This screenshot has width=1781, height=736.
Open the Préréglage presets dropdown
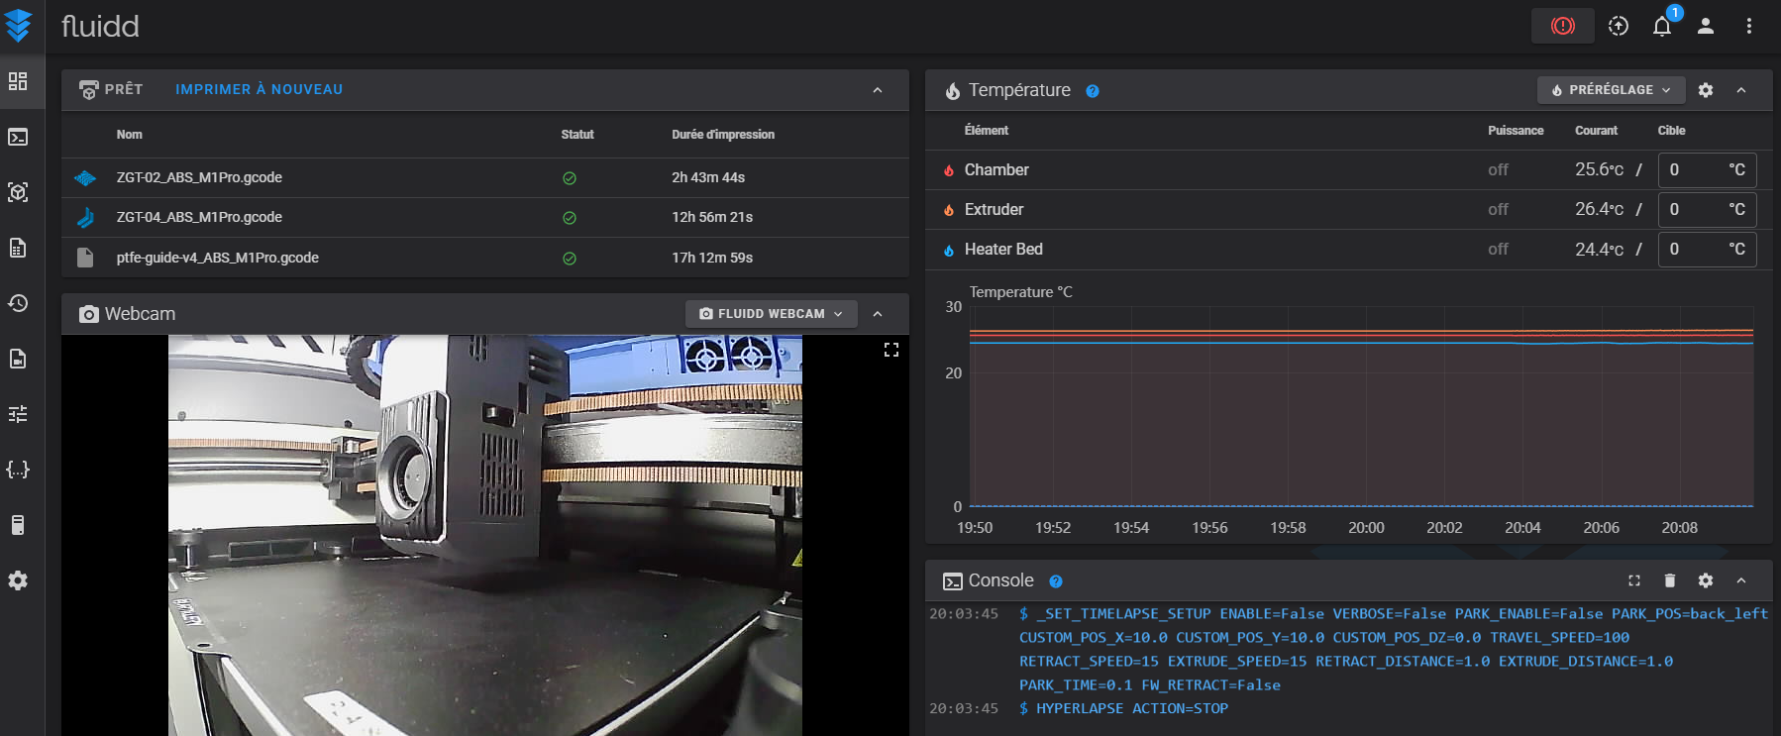click(1611, 90)
